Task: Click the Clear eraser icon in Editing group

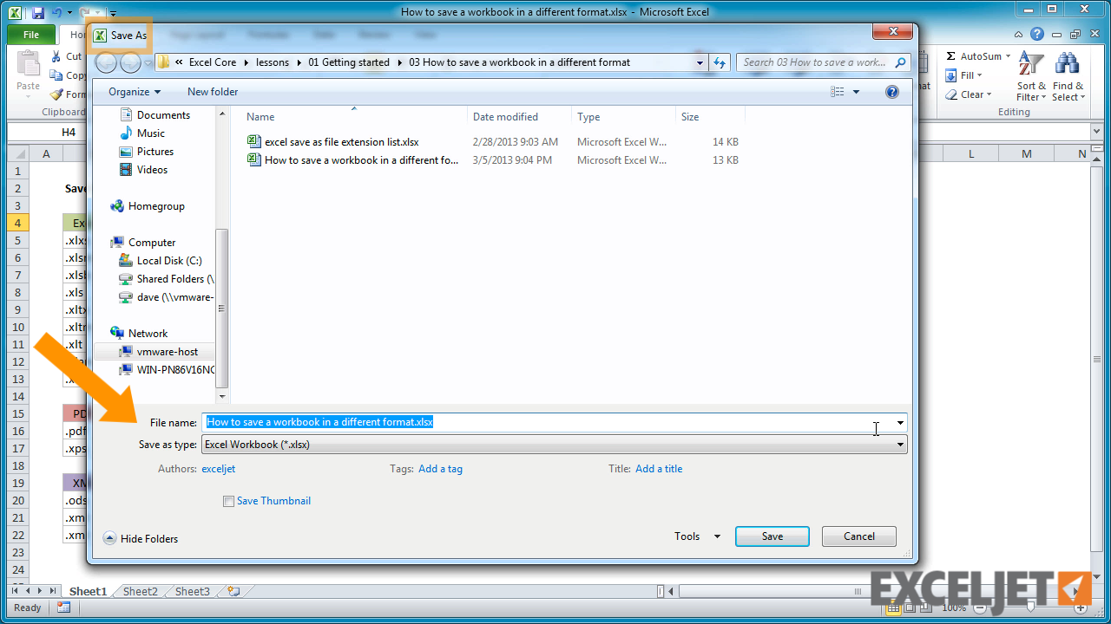Action: [x=951, y=94]
